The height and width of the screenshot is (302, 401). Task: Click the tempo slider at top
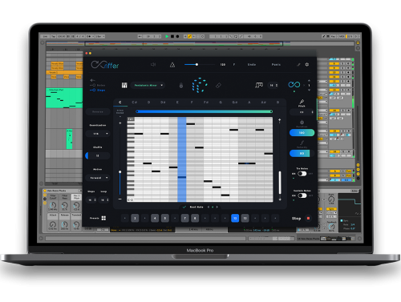[x=200, y=65]
